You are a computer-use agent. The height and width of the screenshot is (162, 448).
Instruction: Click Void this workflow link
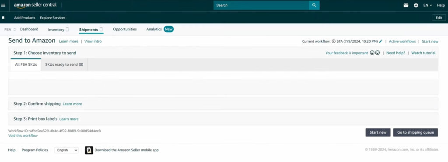click(23, 135)
